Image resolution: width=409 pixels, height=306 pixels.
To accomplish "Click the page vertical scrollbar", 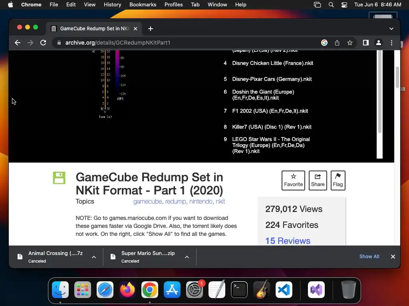I will [x=397, y=78].
